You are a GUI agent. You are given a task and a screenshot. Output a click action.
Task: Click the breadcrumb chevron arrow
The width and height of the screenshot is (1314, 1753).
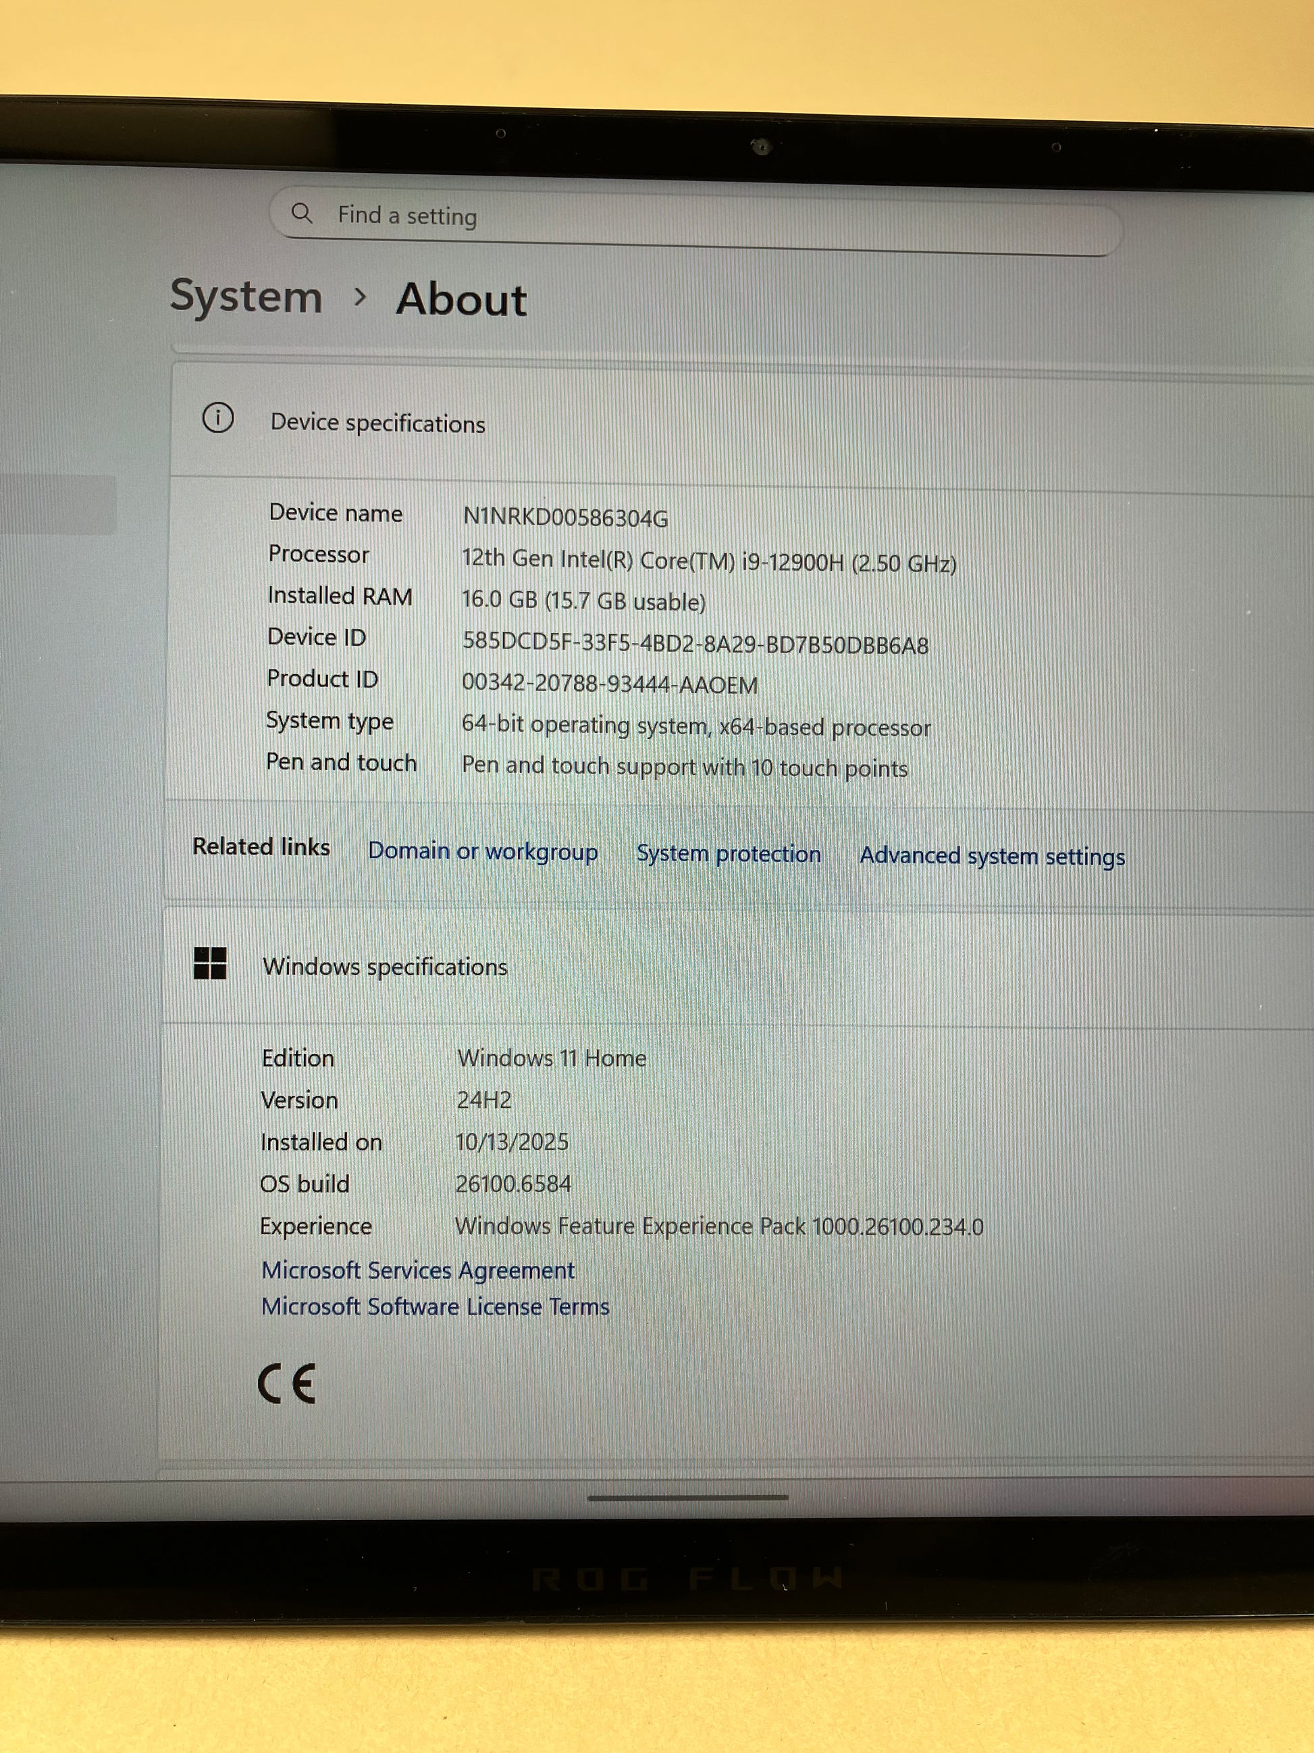361,297
